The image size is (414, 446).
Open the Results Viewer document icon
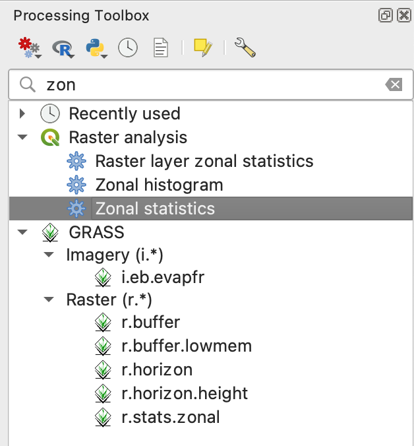point(160,48)
